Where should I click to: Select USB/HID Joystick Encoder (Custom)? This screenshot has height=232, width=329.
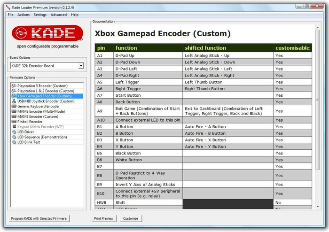(x=46, y=101)
